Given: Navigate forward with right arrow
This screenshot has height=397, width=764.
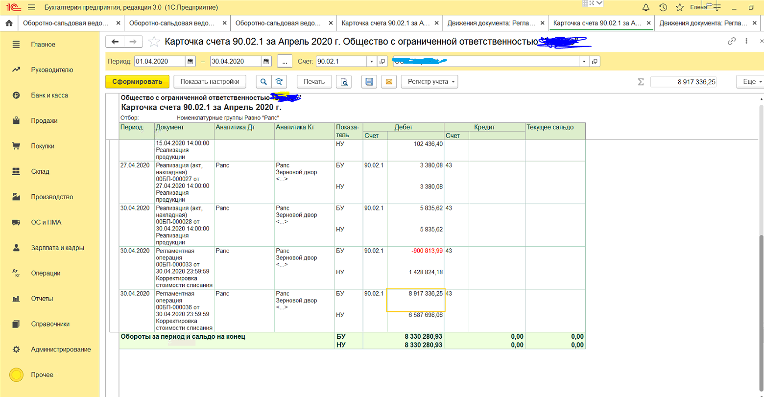Looking at the screenshot, I should coord(133,42).
